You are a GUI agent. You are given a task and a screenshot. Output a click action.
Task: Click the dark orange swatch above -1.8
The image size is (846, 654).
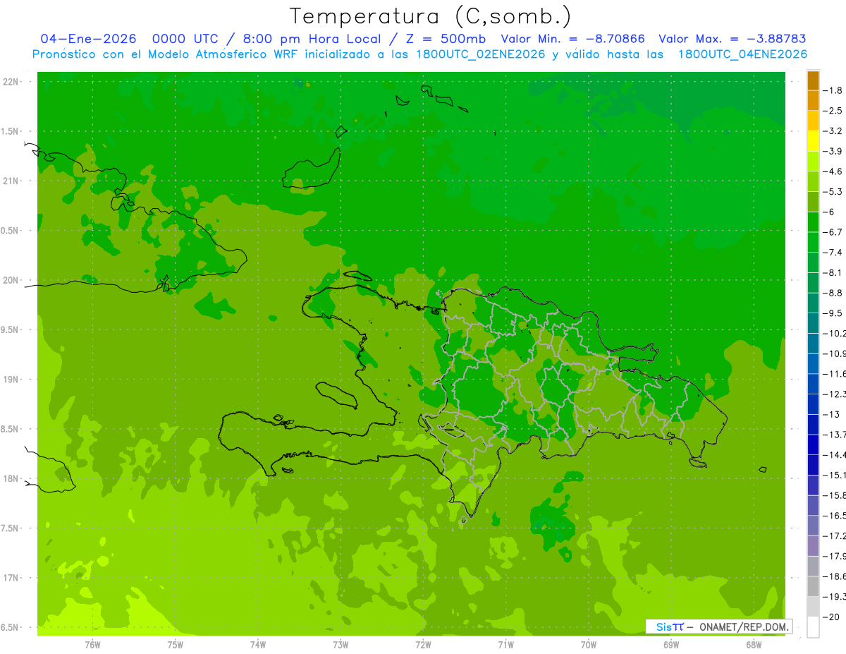(813, 80)
